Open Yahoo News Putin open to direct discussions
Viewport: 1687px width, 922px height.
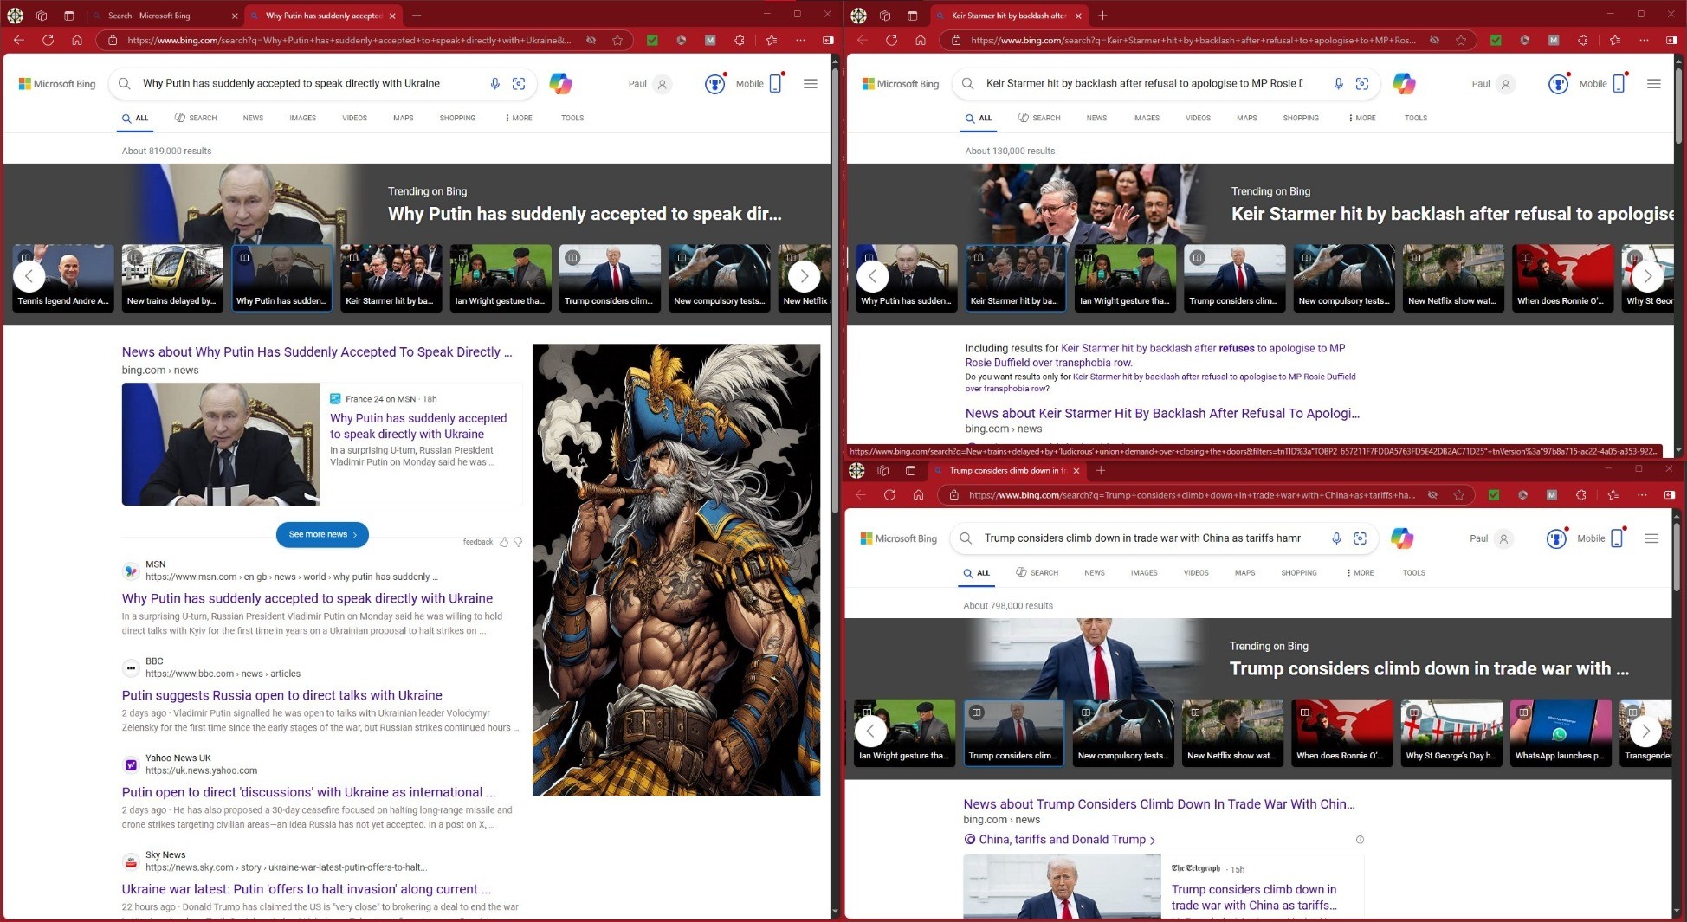[309, 792]
